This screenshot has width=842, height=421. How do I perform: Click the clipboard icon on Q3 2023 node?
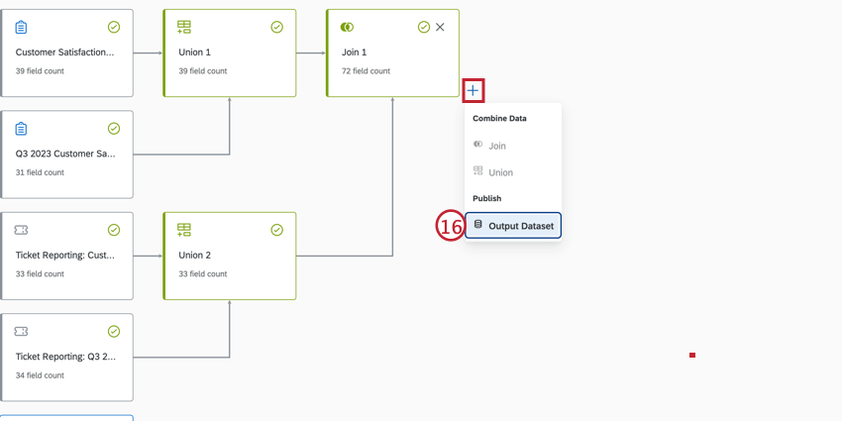click(22, 129)
